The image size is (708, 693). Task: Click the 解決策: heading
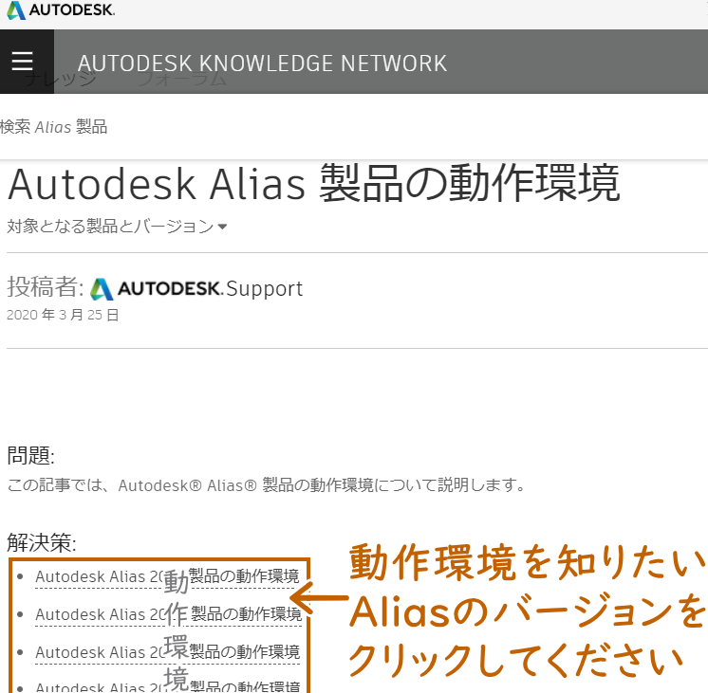tap(42, 543)
